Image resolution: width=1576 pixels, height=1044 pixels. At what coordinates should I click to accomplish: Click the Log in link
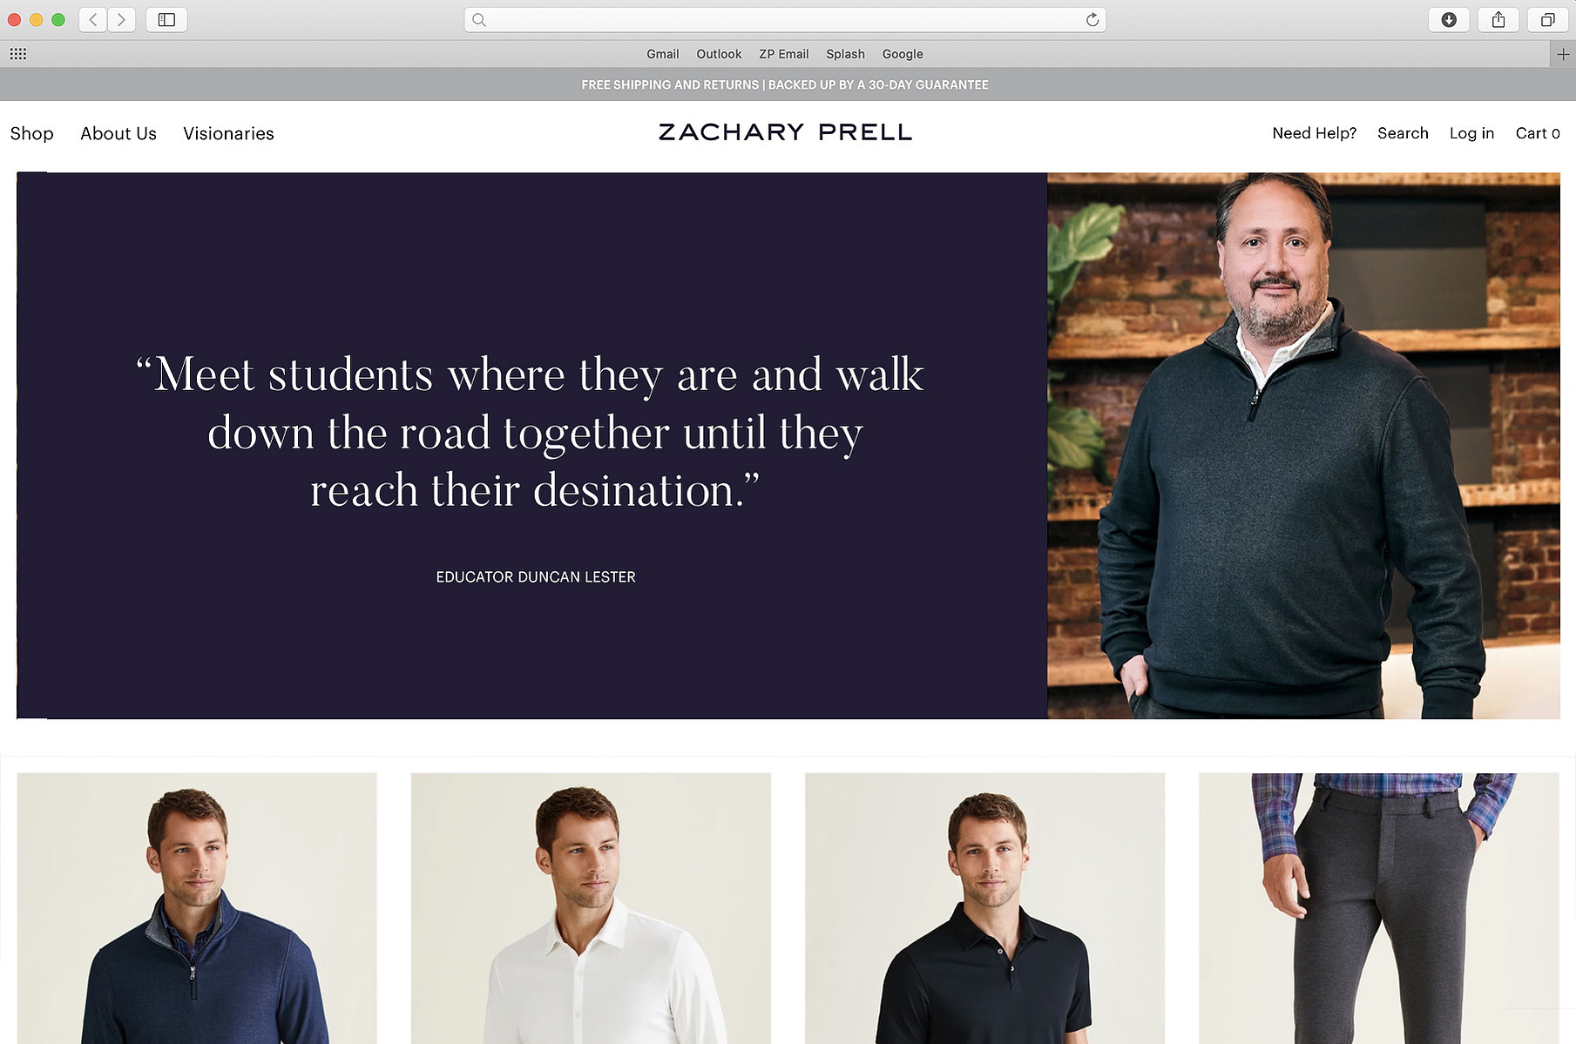coord(1471,133)
